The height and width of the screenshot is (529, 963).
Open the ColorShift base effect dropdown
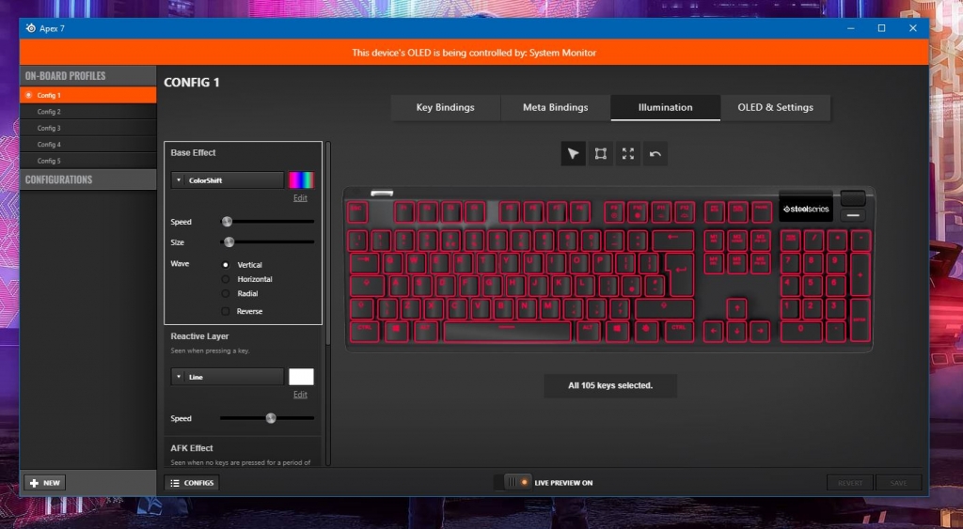(228, 180)
